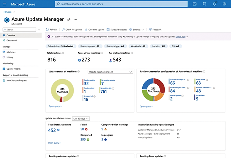Click the Refresh toolbar button
231x158 pixels.
[51, 29]
